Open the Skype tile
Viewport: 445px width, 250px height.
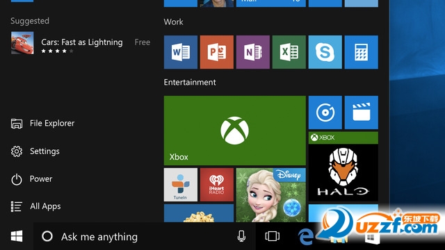(325, 52)
